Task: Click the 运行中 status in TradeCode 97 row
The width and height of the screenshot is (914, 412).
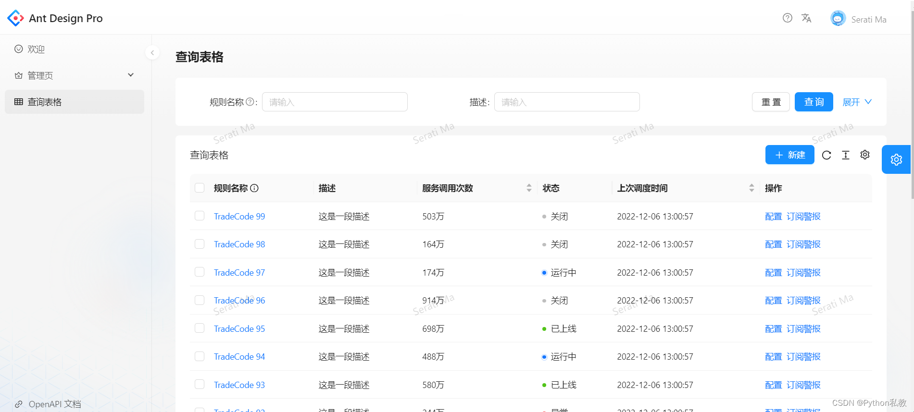Action: pos(559,273)
